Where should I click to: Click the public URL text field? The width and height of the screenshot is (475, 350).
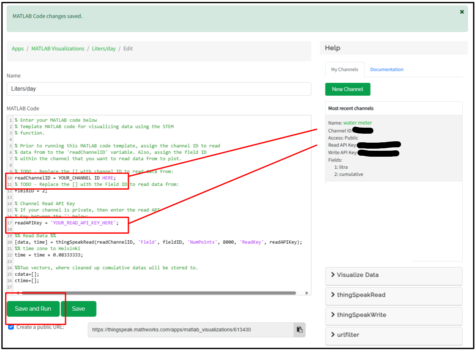(x=191, y=330)
